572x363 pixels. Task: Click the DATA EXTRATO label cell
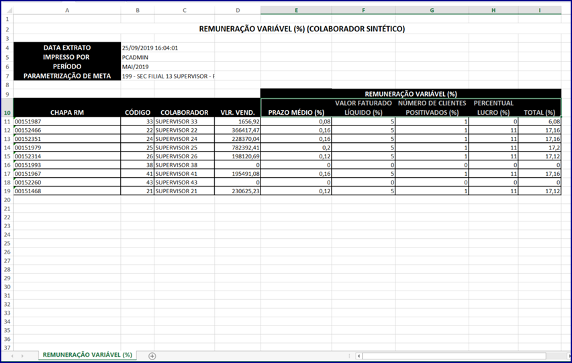click(67, 48)
